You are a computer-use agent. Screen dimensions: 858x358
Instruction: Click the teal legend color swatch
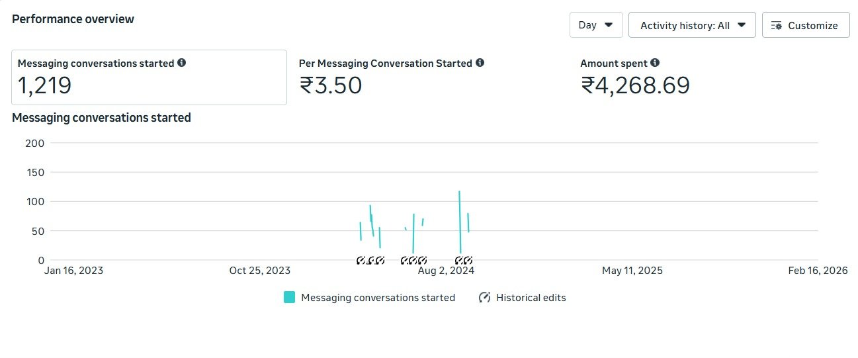tap(289, 297)
